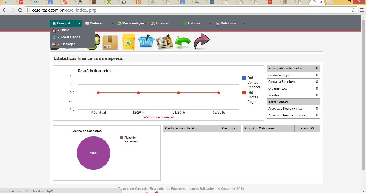This screenshot has width=366, height=193.
Task: Bookmark page with the star icon
Action: pos(354,10)
